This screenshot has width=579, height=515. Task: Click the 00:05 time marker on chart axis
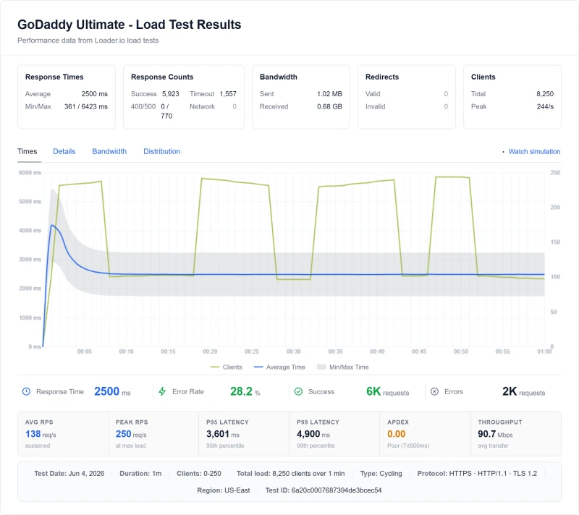tap(85, 352)
